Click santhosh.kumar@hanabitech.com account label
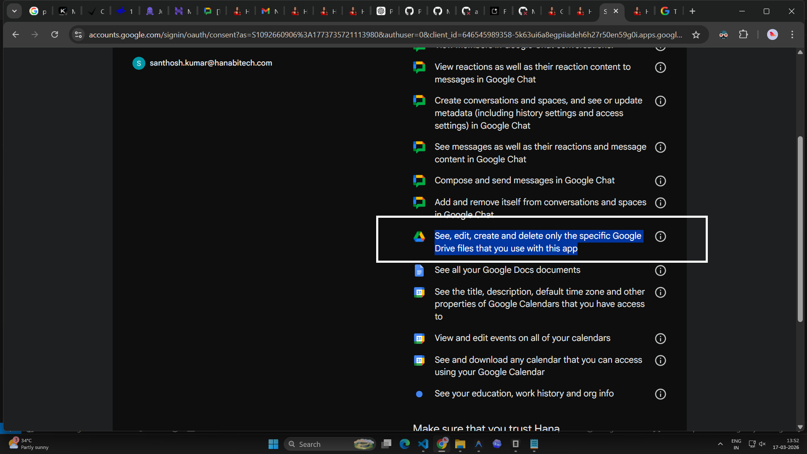Screen dimensions: 807x454 tap(211, 63)
